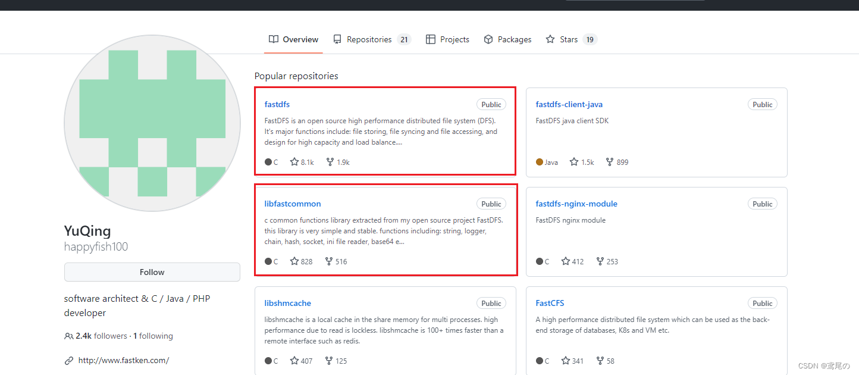
Task: Click the Public badge on fastdfs-nginx-module card
Action: point(763,204)
